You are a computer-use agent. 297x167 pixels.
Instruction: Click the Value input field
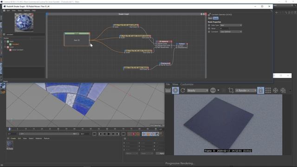tap(224, 28)
